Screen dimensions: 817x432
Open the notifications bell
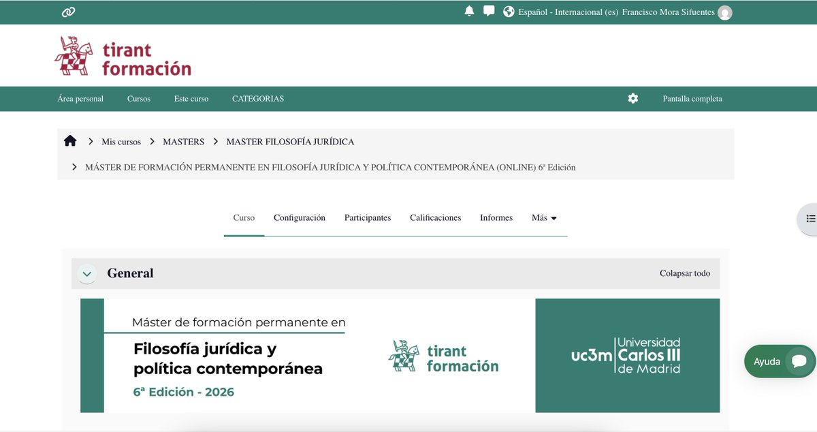469,11
